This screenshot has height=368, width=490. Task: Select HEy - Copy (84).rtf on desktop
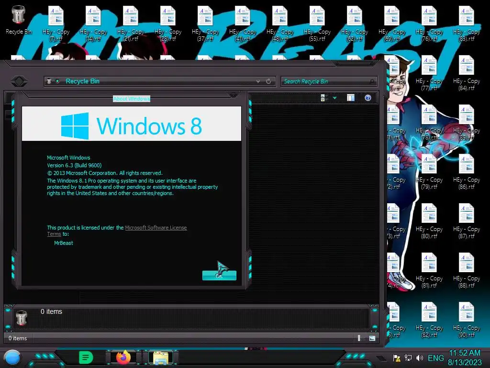pyautogui.click(x=467, y=73)
